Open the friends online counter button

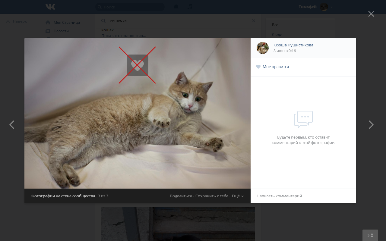[x=370, y=235]
